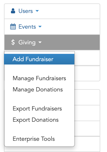
Task: Open the Events text label
Action: point(27,27)
